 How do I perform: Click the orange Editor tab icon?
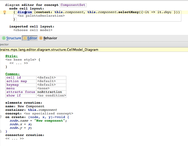pyautogui.click(x=25, y=38)
